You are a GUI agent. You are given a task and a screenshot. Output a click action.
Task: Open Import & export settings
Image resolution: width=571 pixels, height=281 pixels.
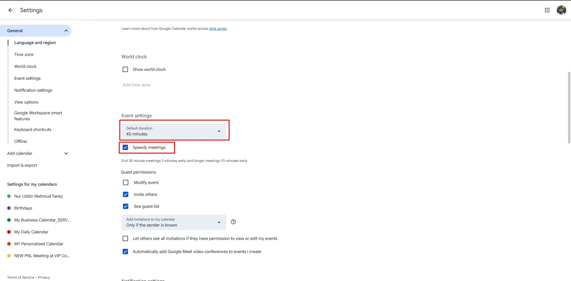[22, 165]
